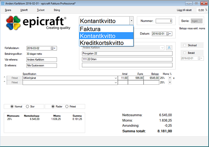Open calendar icon in Datum field

[168, 34]
